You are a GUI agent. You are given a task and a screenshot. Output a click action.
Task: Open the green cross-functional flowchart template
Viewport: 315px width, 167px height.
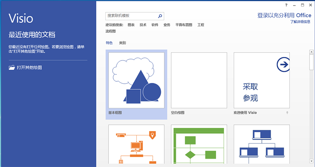(199, 144)
